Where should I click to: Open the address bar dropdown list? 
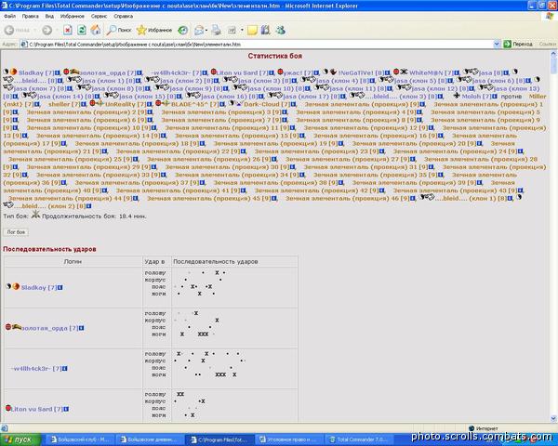point(497,44)
